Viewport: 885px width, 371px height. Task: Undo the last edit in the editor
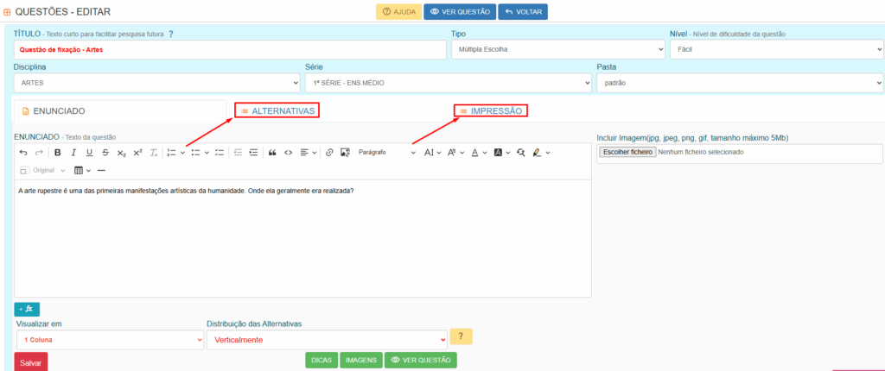click(23, 153)
